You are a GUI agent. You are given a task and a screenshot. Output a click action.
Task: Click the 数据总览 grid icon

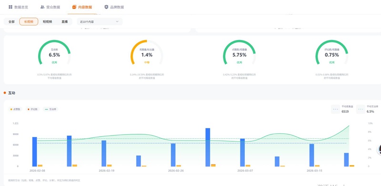pos(10,7)
